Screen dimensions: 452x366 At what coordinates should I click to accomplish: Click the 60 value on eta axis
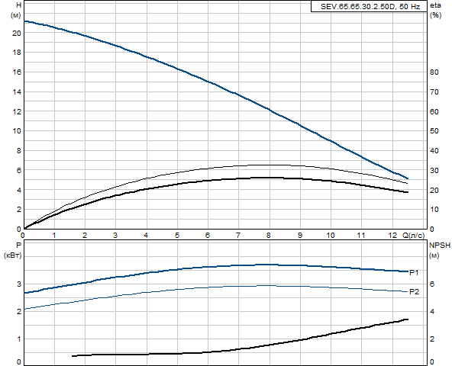pyautogui.click(x=434, y=112)
